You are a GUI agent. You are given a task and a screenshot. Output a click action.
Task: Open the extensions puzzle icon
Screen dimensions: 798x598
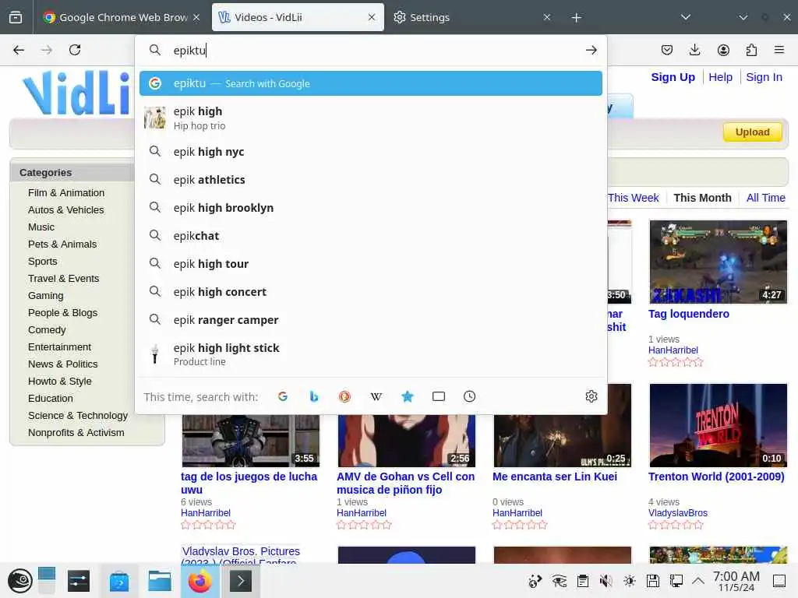(x=751, y=50)
